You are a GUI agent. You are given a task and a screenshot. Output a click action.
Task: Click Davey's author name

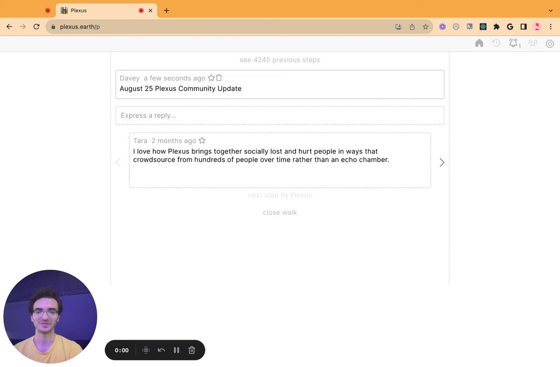[129, 78]
